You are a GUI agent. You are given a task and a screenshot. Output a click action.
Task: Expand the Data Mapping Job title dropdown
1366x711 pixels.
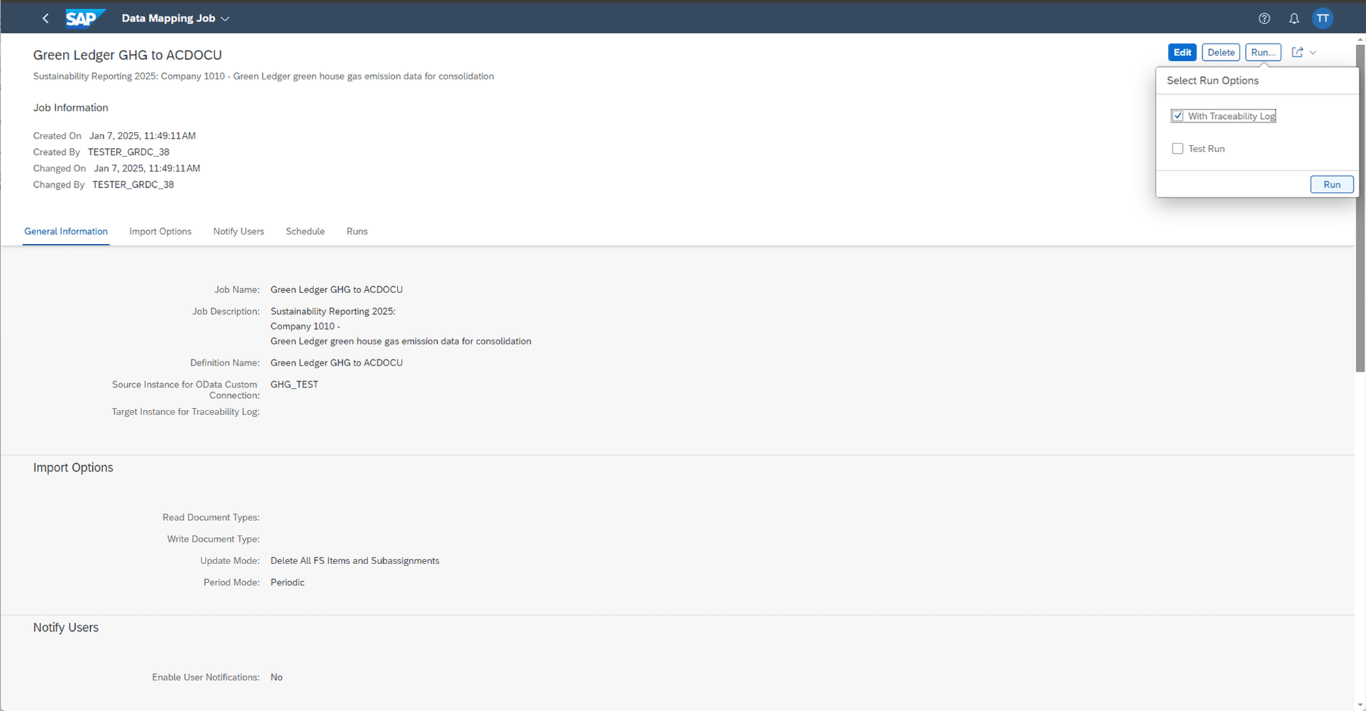(226, 18)
